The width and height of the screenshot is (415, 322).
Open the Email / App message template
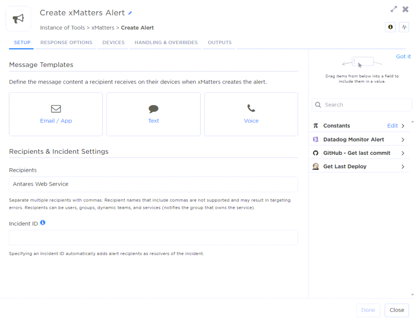[56, 114]
